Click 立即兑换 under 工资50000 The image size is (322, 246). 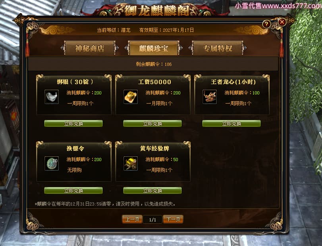[152, 123]
